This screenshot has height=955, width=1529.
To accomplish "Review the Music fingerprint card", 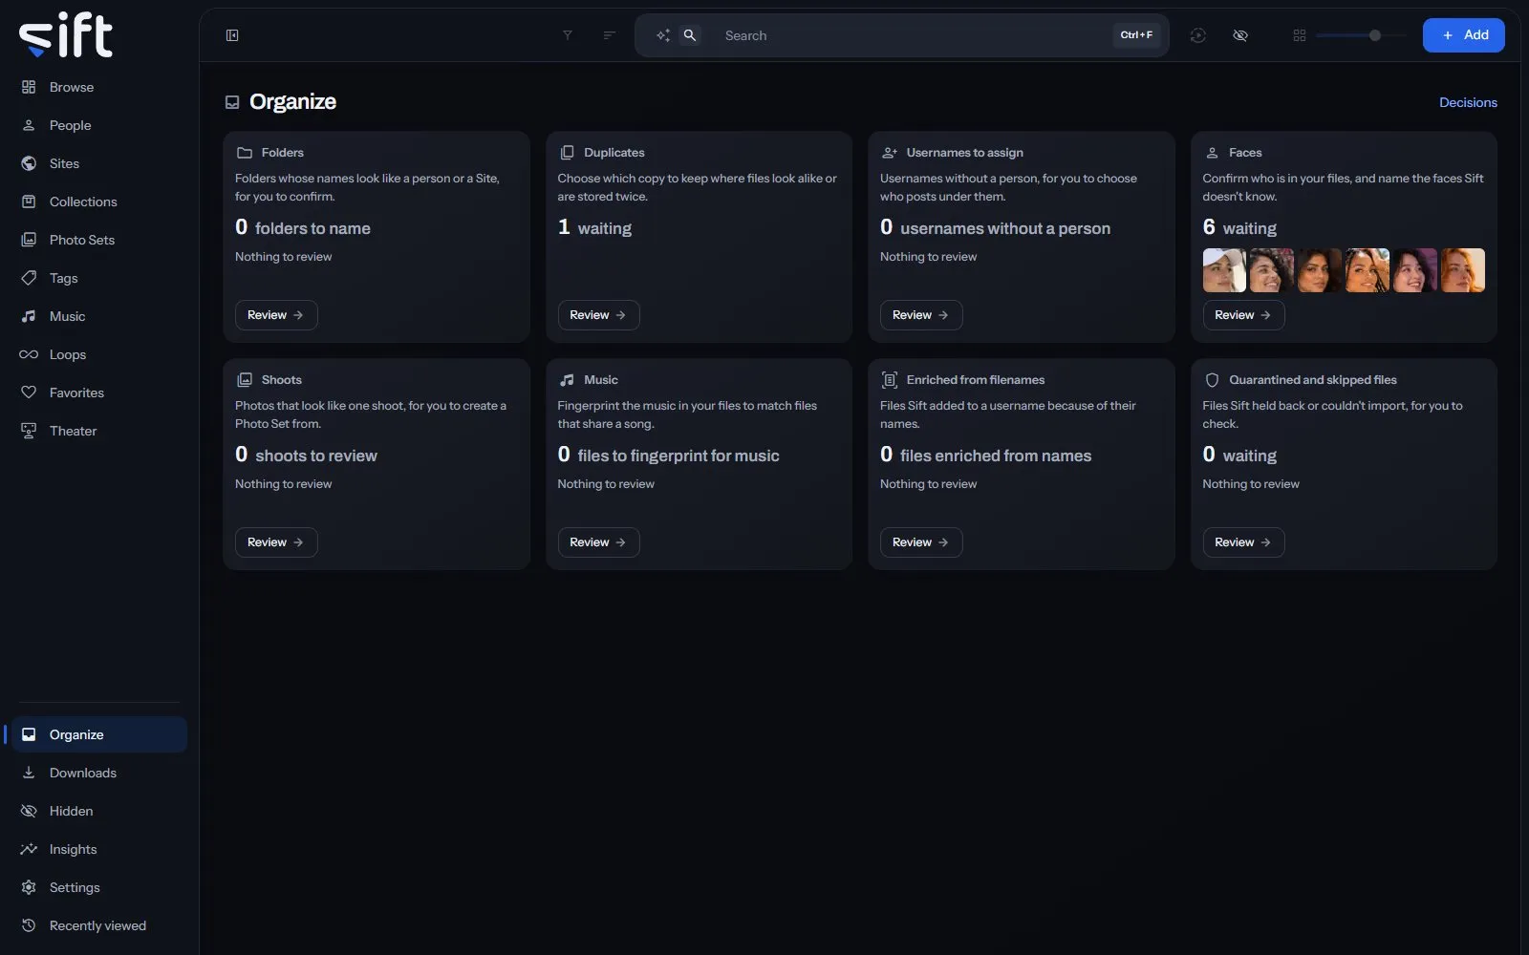I will (598, 542).
